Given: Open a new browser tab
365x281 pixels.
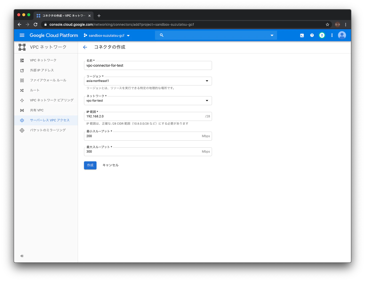Looking at the screenshot, I should 99,16.
